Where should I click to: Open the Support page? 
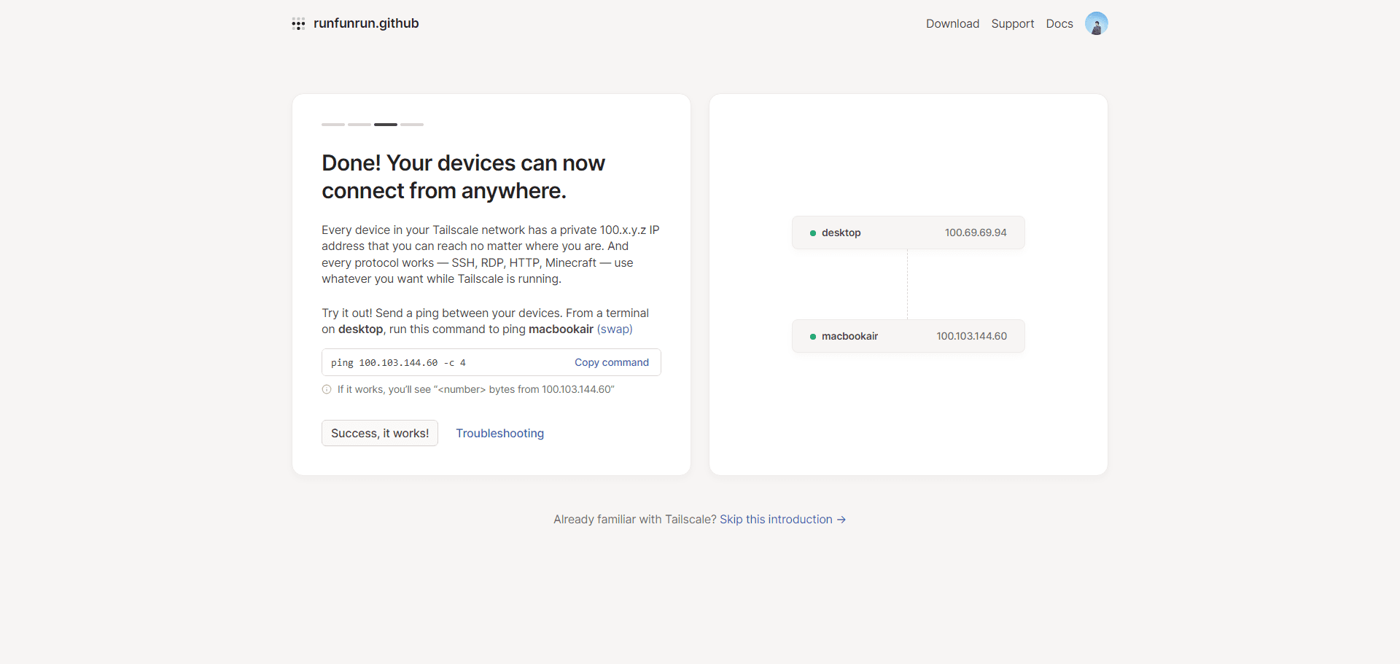[x=1012, y=23]
